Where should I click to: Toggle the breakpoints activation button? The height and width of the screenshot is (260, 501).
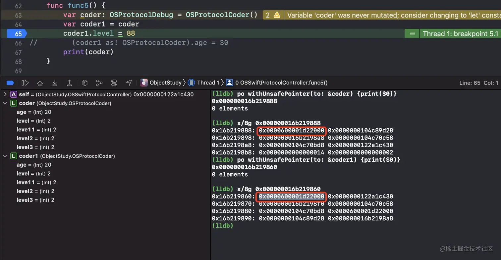[10, 83]
